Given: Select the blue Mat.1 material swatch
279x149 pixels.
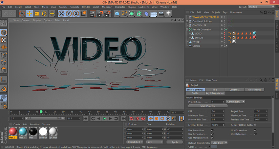Looking at the screenshot, I should pos(23,133).
